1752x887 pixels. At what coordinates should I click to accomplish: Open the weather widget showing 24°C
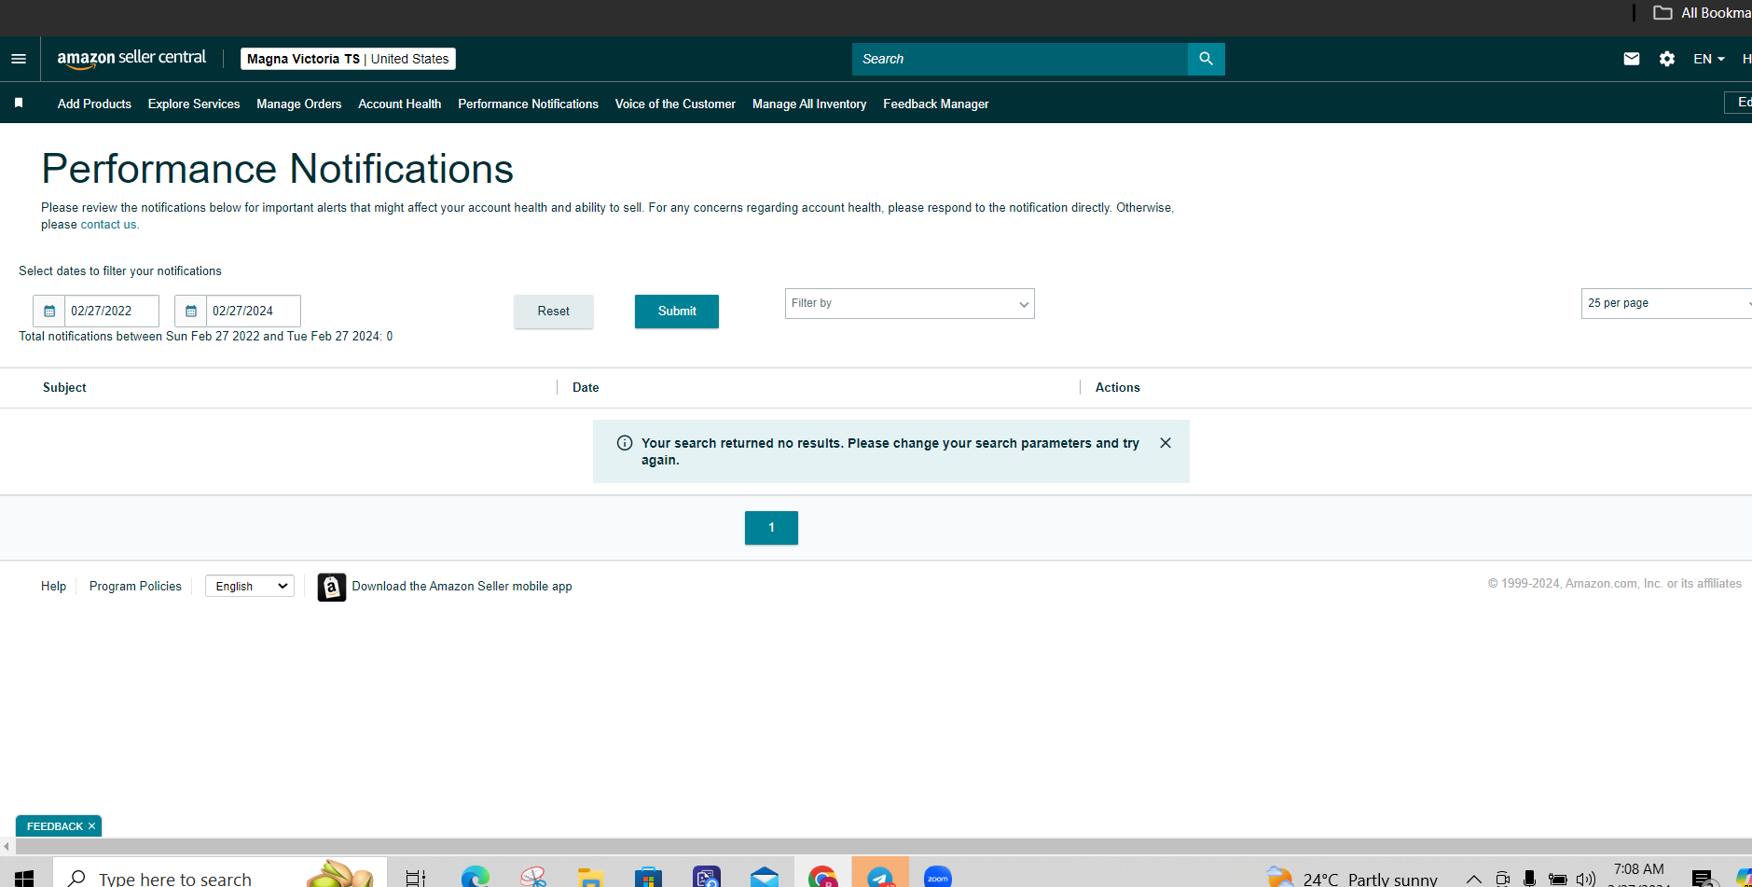coord(1352,878)
